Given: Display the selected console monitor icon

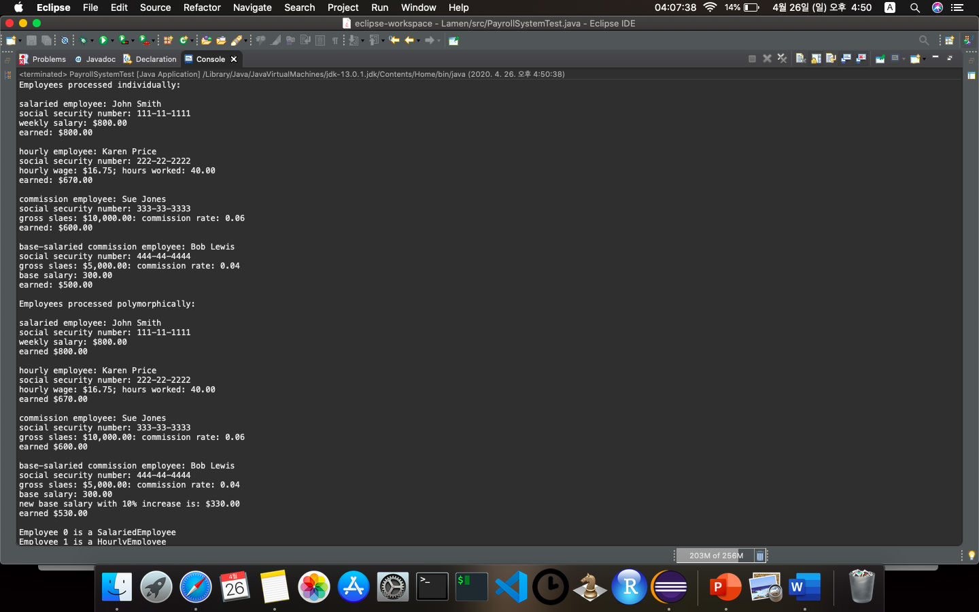Looking at the screenshot, I should [x=895, y=58].
